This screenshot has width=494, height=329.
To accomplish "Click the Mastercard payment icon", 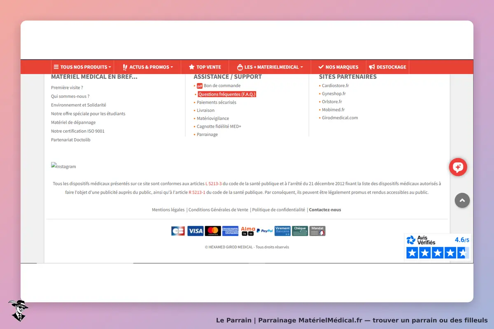I will click(213, 231).
